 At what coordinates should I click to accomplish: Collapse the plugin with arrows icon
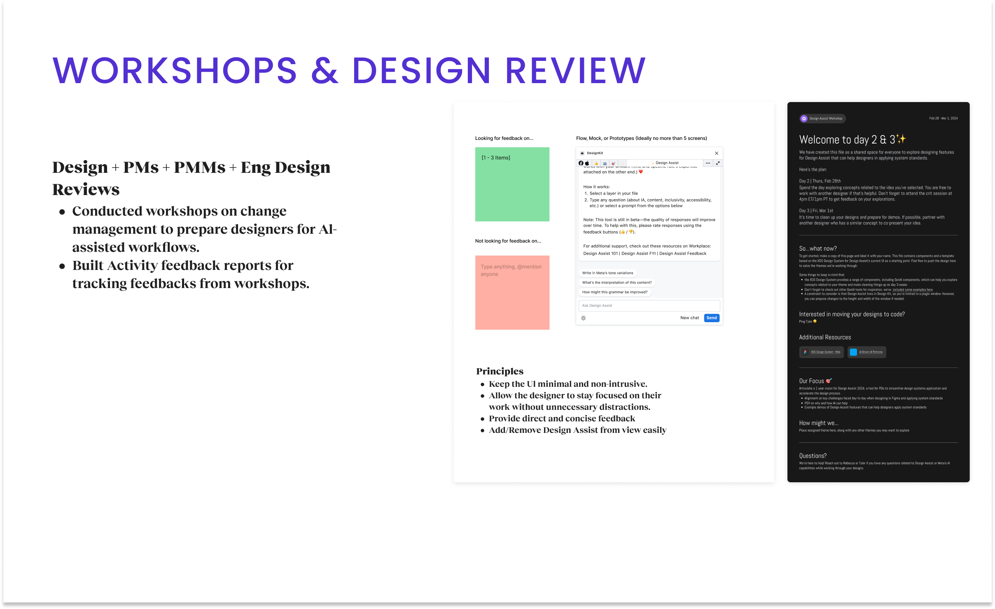(717, 163)
